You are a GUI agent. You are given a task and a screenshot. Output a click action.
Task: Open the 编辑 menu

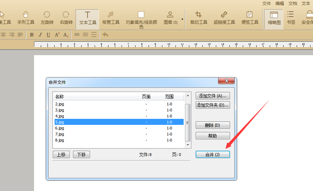pos(280,3)
